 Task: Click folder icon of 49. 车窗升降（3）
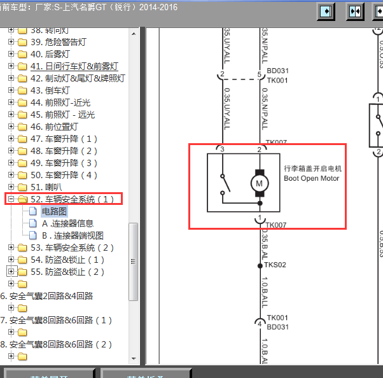(22, 163)
